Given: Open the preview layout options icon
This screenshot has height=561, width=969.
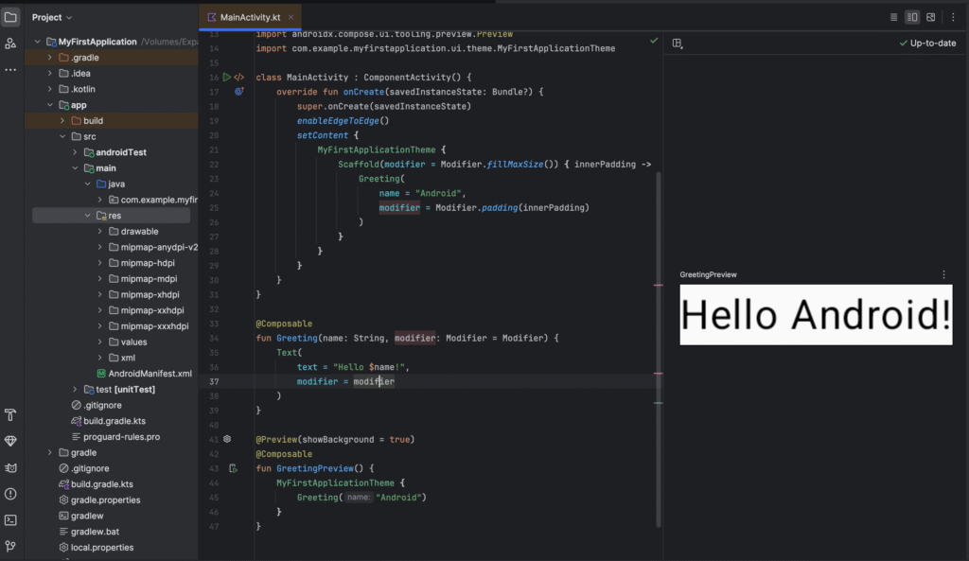Looking at the screenshot, I should [x=678, y=44].
